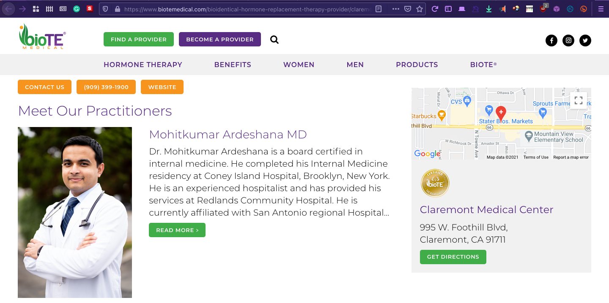Select the Women navigation item

click(x=299, y=65)
